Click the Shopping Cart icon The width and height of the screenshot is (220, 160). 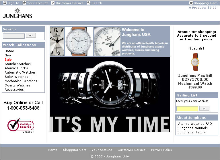click(x=191, y=3)
